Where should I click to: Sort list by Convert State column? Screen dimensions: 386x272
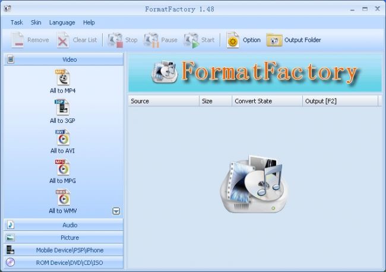(x=267, y=101)
